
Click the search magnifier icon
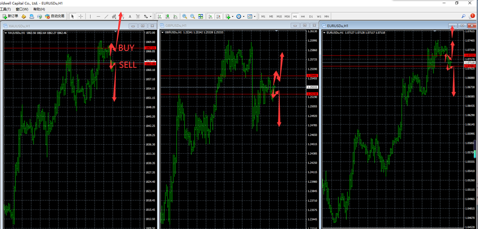pyautogui.click(x=464, y=16)
